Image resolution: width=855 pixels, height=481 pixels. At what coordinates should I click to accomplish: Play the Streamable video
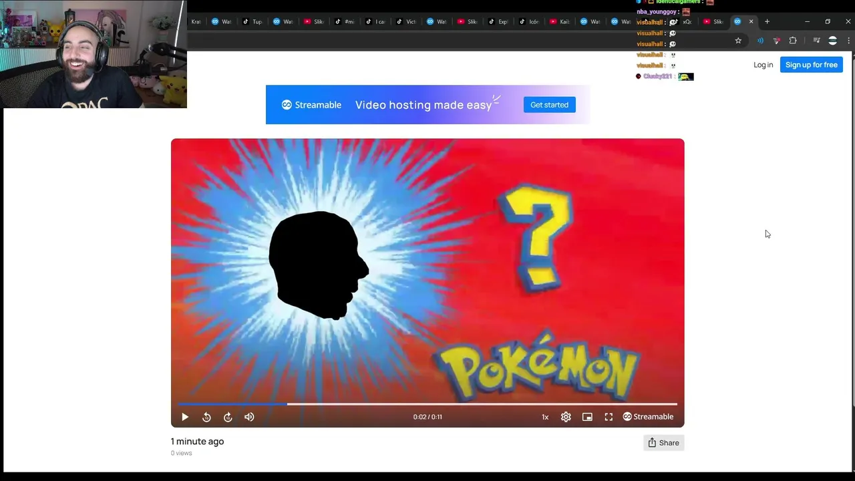coord(185,417)
